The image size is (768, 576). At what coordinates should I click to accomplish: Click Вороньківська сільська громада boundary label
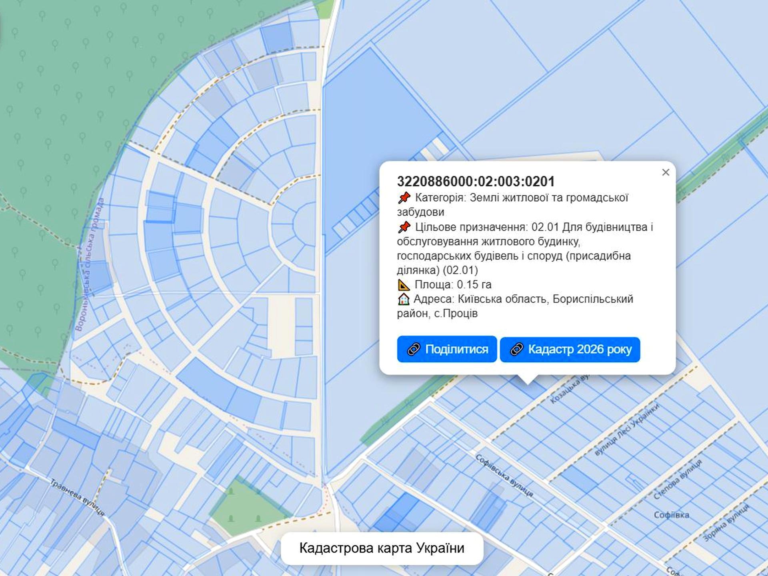(x=90, y=265)
